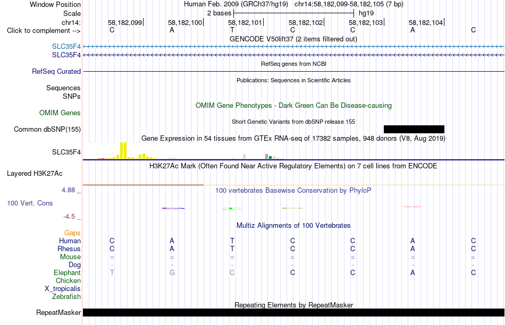This screenshot has width=505, height=325.
Task: Click the hg19 label beside the scale bar
Action: 366,13
